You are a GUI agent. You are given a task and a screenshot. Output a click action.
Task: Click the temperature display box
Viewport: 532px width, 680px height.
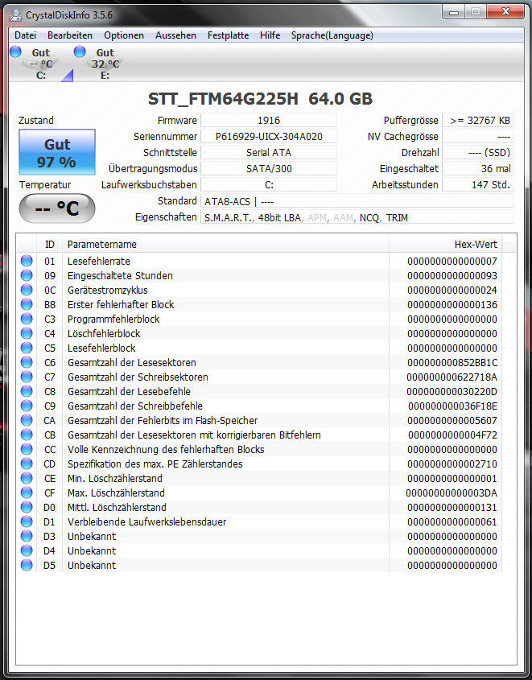tap(57, 208)
